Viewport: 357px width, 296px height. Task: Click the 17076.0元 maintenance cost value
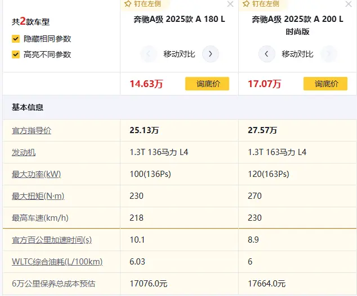(x=149, y=284)
